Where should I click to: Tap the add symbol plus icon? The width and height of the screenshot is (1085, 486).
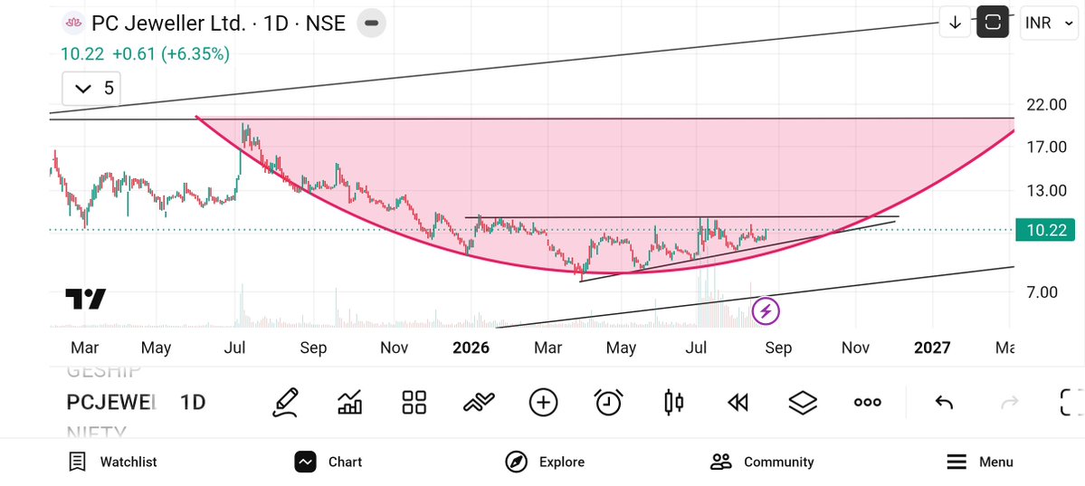coord(543,402)
